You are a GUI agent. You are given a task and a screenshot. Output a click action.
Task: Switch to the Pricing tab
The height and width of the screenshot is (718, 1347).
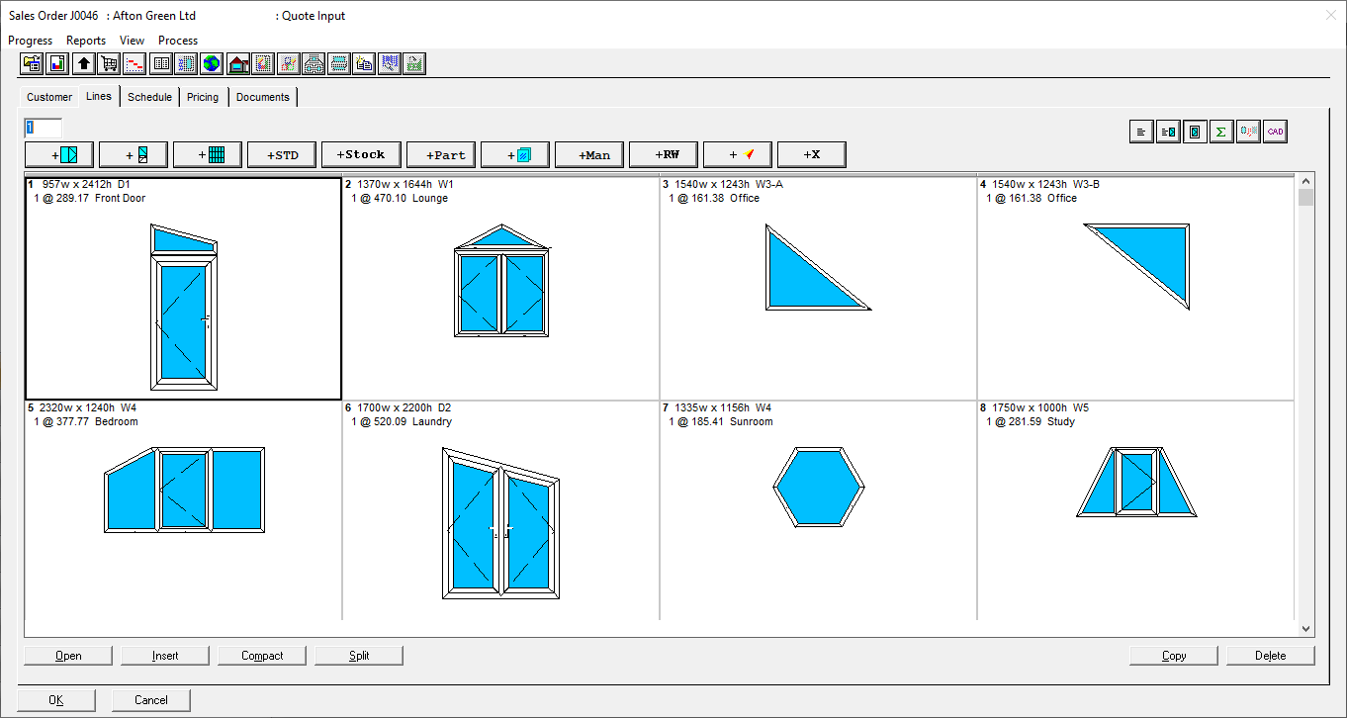[x=203, y=97]
